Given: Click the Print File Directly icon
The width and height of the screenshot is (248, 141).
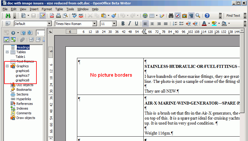Looking at the screenshot, I should 58,16.
